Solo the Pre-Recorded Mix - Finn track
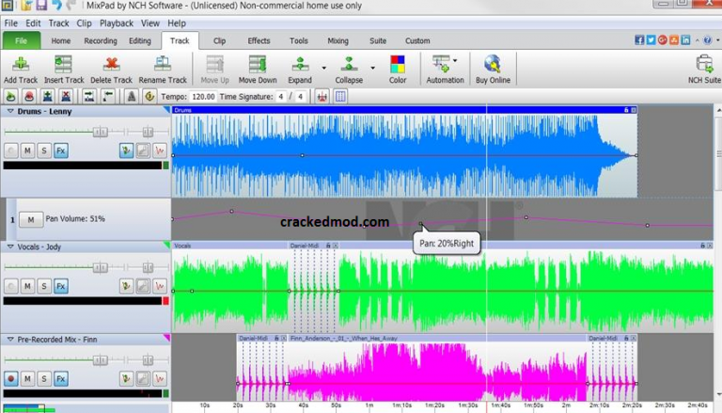The width and height of the screenshot is (722, 413). pyautogui.click(x=44, y=379)
